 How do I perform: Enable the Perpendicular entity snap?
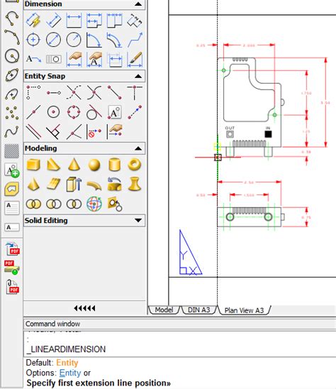54,132
